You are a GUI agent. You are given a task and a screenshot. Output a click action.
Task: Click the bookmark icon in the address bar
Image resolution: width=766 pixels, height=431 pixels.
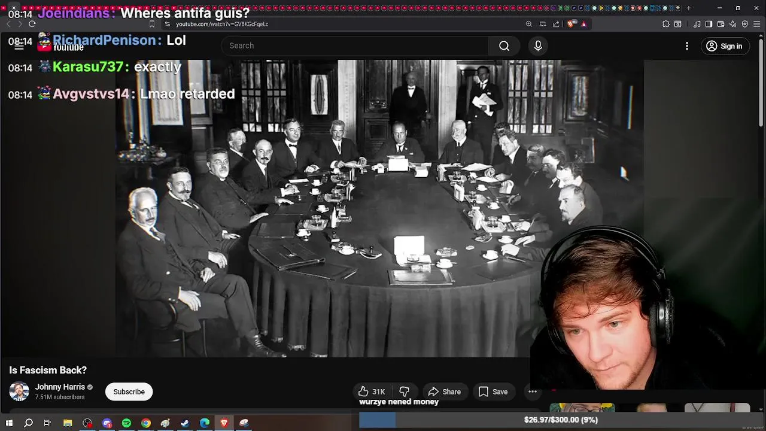(x=152, y=24)
